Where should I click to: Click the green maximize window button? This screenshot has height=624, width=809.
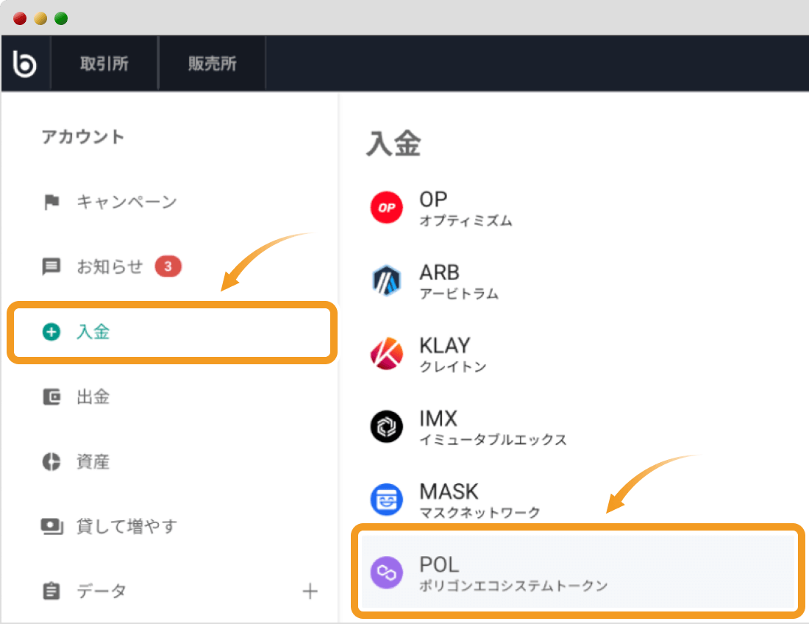pos(61,18)
